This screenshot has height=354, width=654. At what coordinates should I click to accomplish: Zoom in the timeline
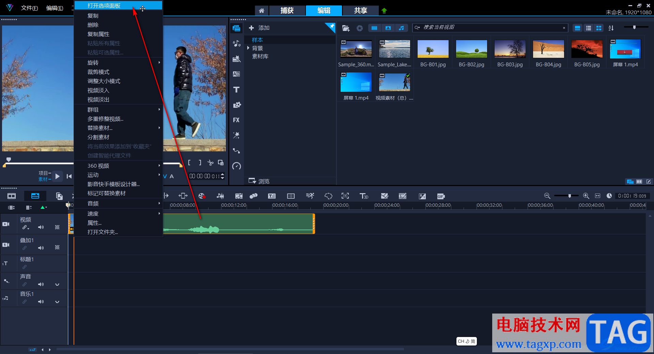pos(586,196)
